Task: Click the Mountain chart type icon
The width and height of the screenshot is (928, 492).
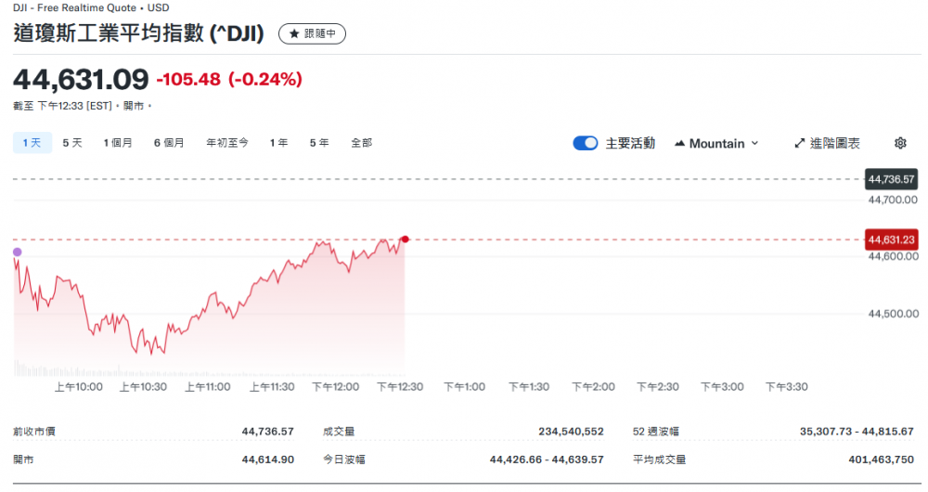Action: 680,144
